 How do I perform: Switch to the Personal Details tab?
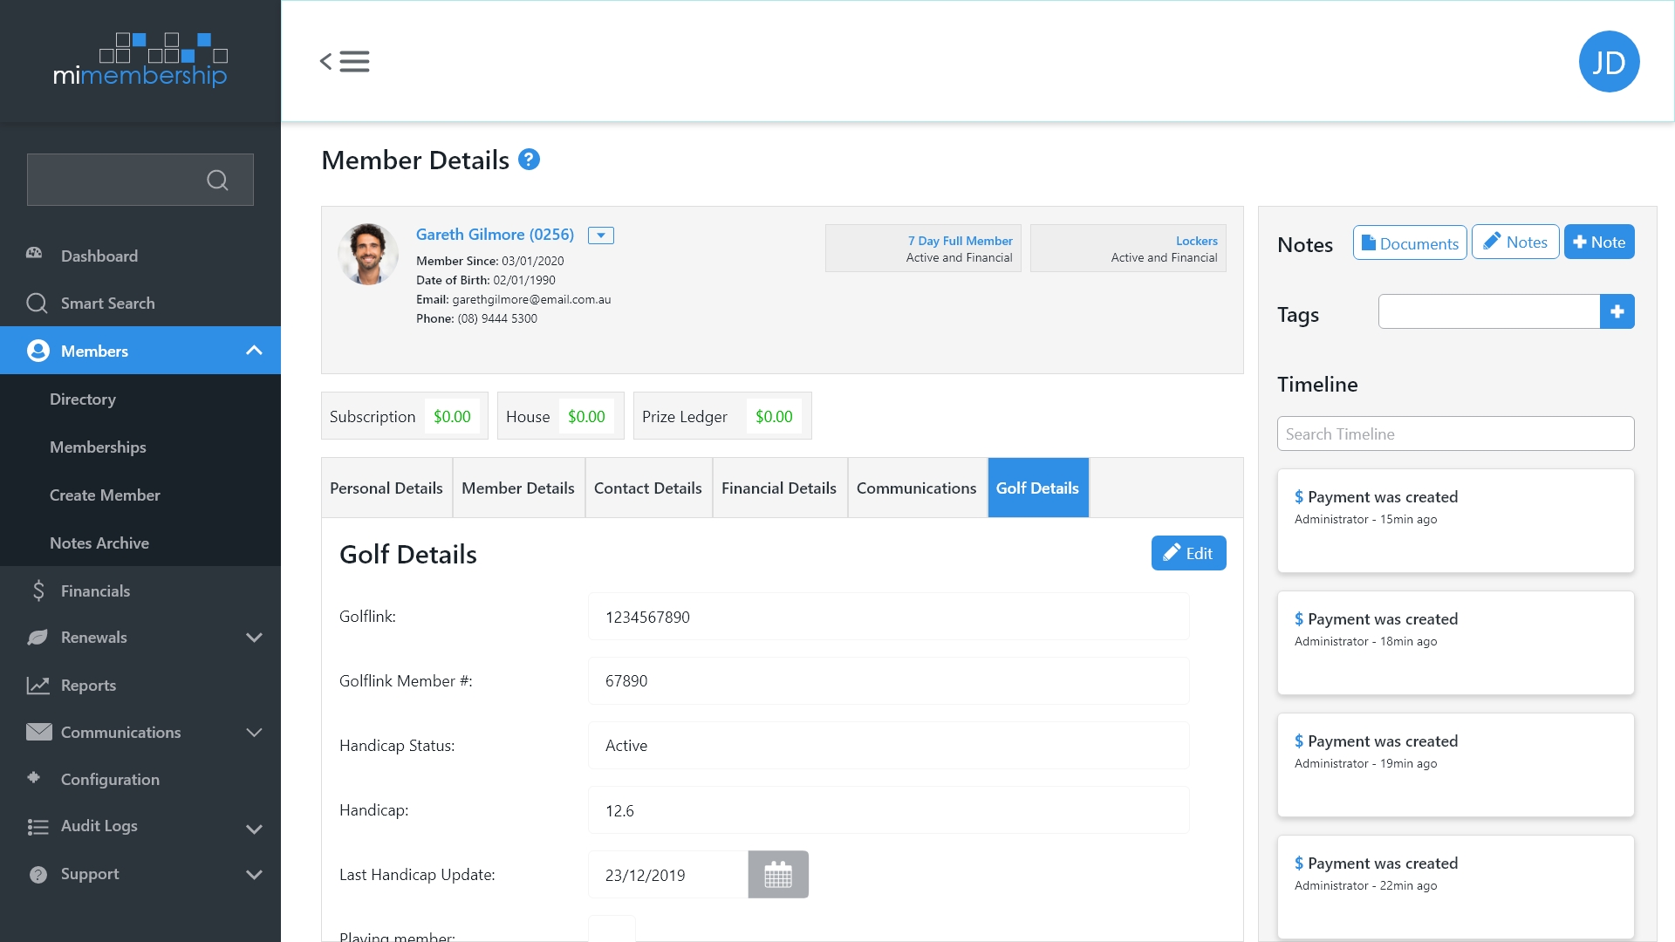coord(386,488)
